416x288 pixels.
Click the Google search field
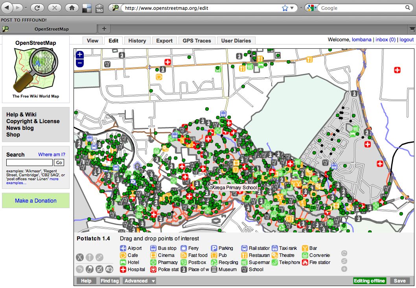[363, 8]
